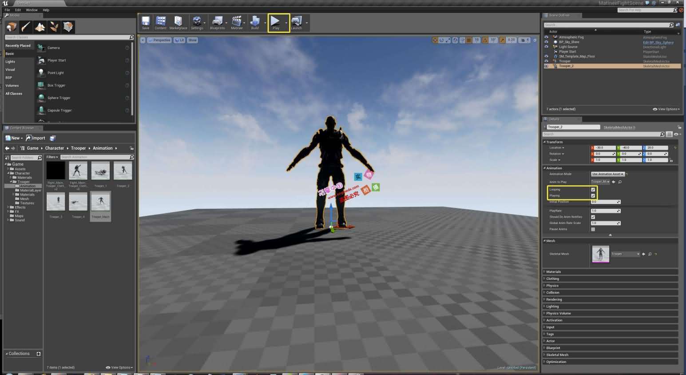Expand the Materials section in Details
Image resolution: width=686 pixels, height=375 pixels.
tap(611, 272)
